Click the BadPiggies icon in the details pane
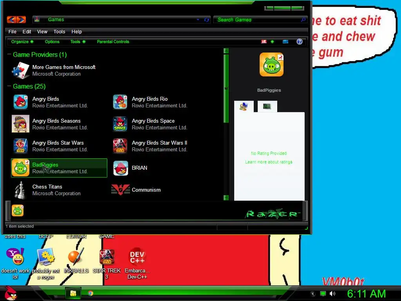 point(18,210)
